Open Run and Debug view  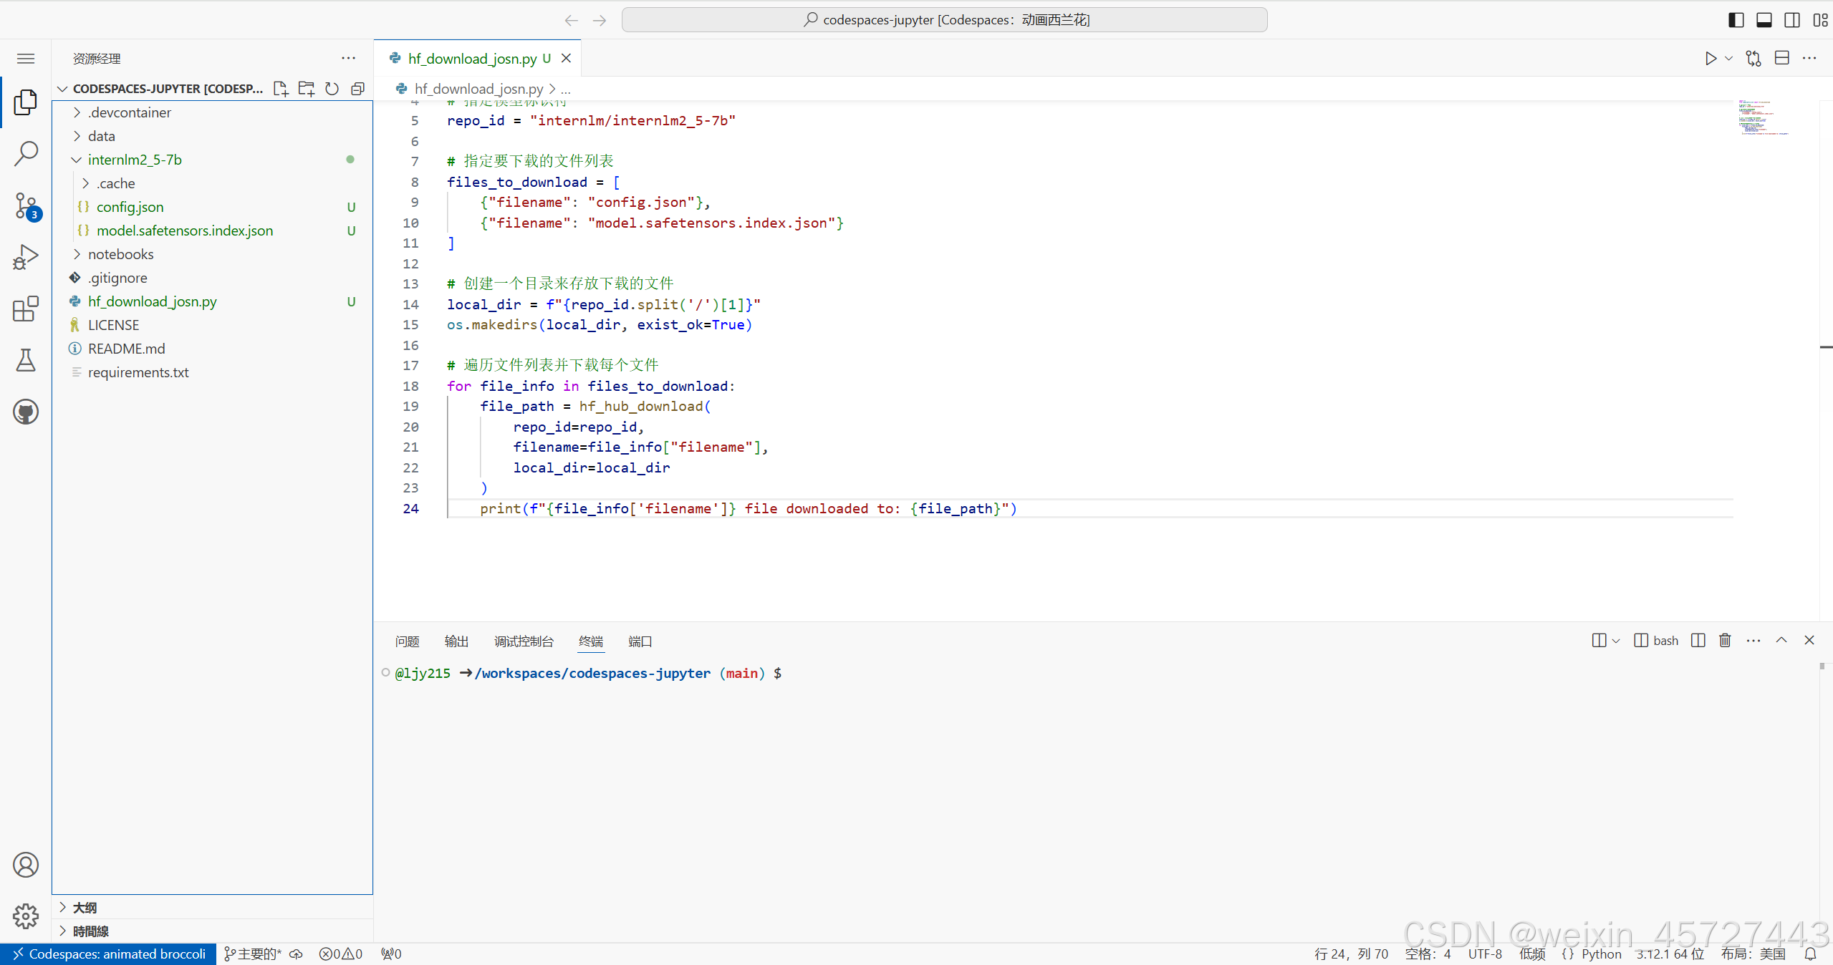[26, 257]
